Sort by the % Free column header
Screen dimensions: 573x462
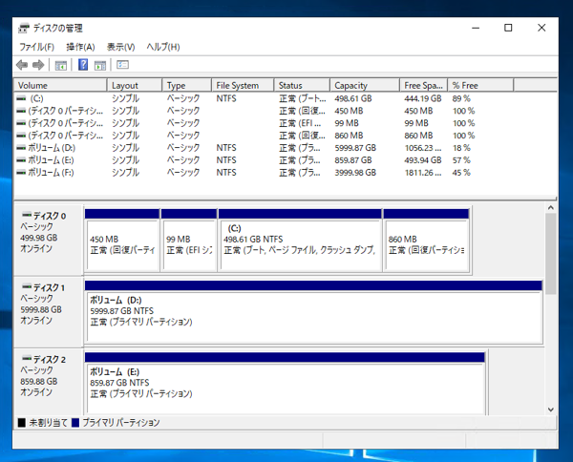[481, 86]
